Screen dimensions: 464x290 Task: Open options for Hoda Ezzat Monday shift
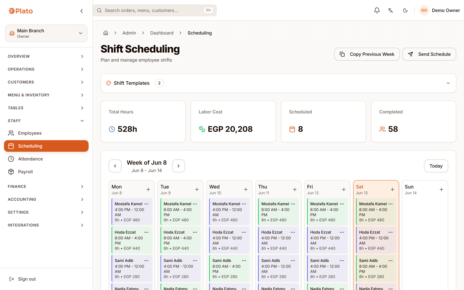coord(146,232)
